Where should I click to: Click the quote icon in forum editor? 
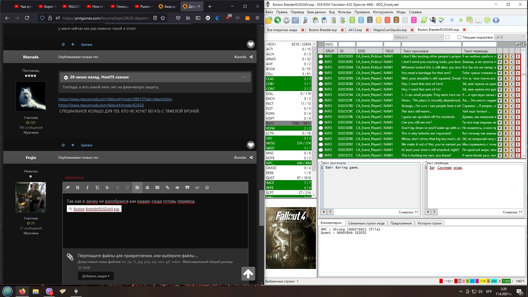[x=187, y=188]
